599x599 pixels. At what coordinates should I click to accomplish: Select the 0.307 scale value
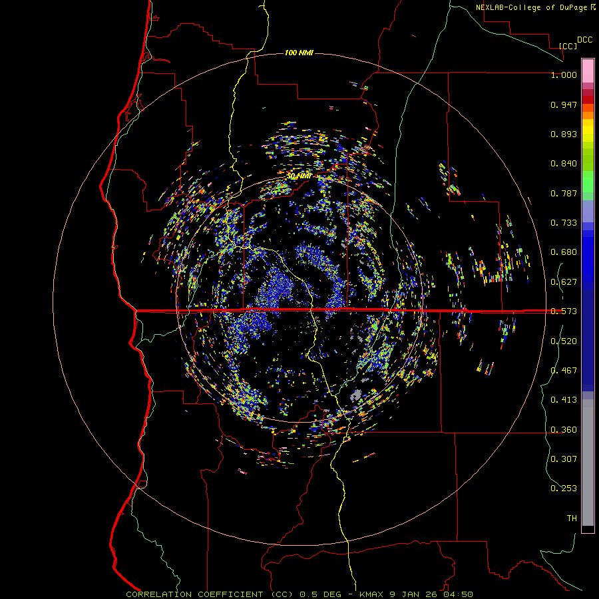[x=564, y=459]
